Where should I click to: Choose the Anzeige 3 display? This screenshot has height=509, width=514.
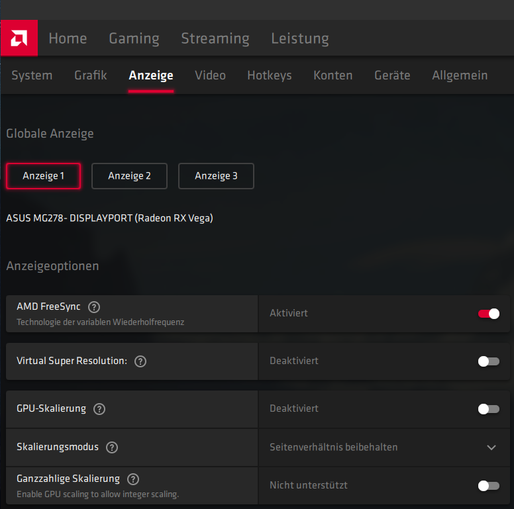click(216, 176)
